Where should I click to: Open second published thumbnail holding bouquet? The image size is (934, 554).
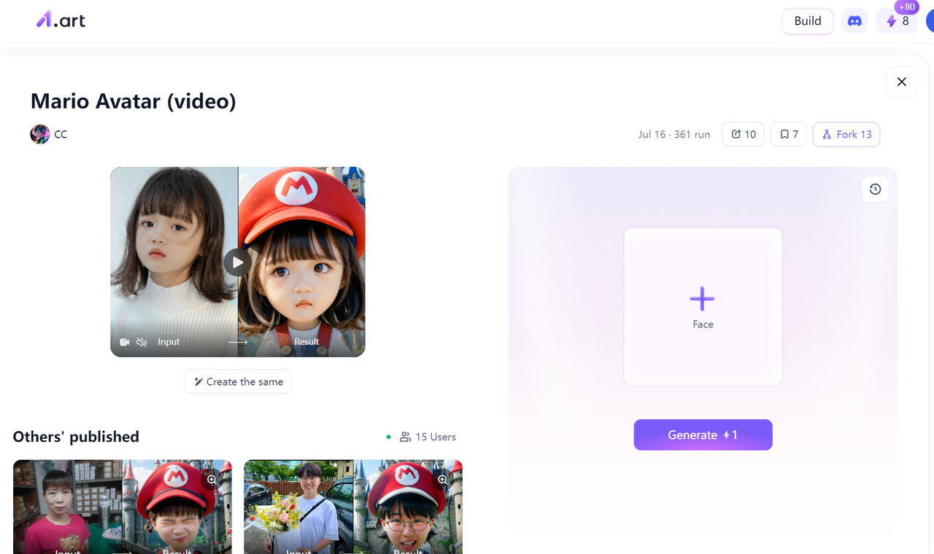(x=353, y=507)
